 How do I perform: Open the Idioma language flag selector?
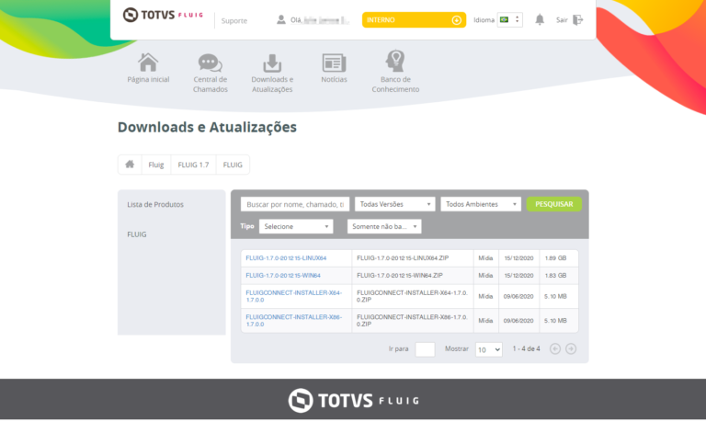coord(509,20)
